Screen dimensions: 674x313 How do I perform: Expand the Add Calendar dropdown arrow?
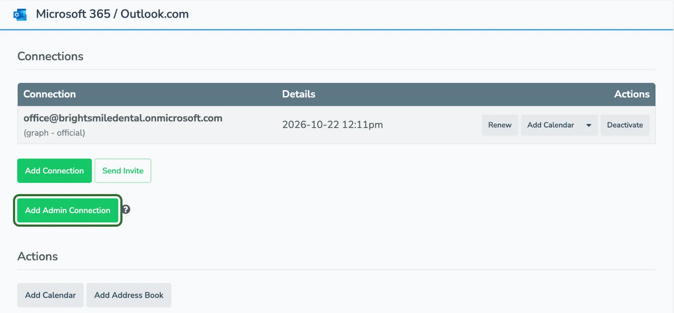click(588, 125)
